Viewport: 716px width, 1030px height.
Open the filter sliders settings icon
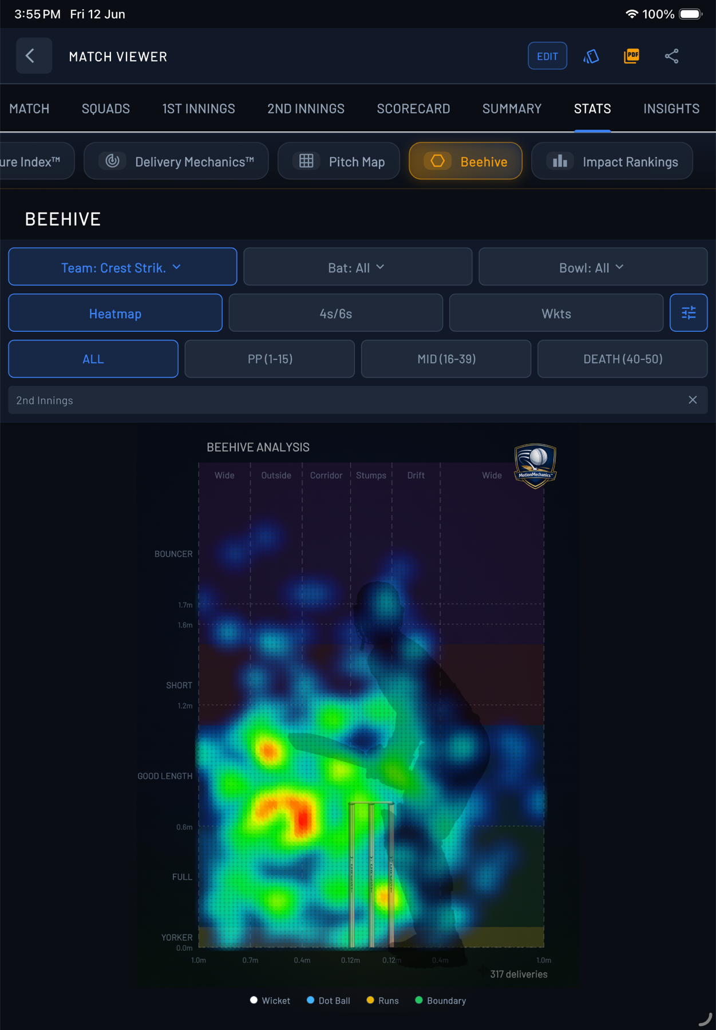pyautogui.click(x=689, y=313)
